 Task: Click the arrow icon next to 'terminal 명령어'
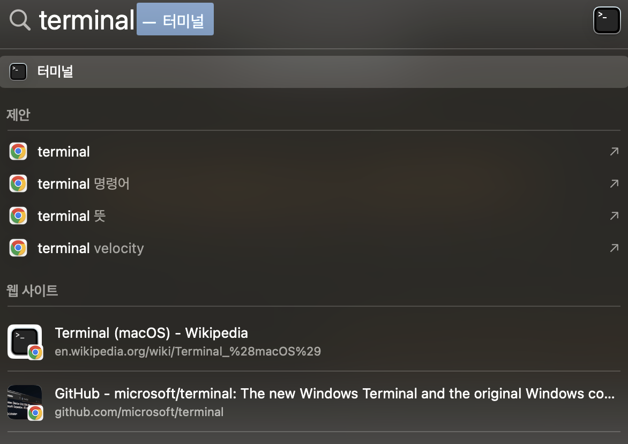614,183
